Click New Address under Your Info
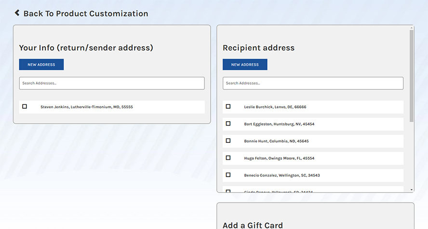The width and height of the screenshot is (428, 229). coord(41,64)
